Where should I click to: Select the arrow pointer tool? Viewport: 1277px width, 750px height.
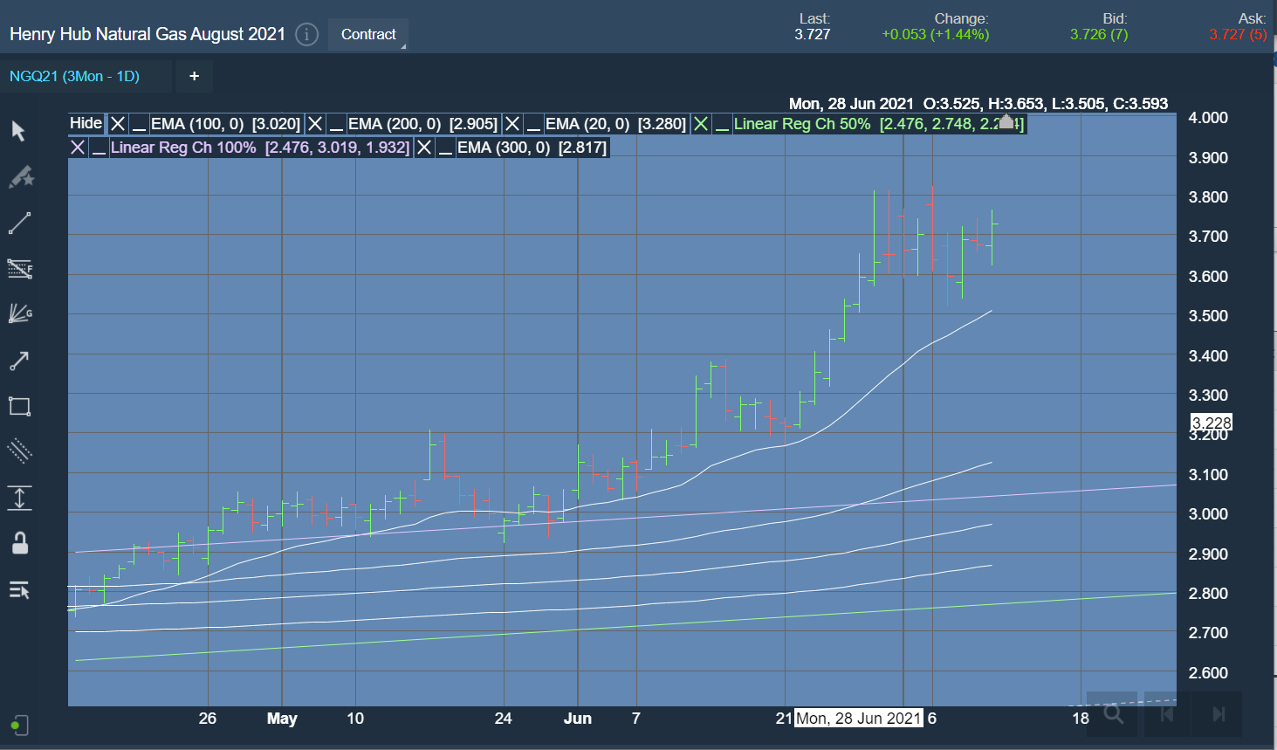18,131
